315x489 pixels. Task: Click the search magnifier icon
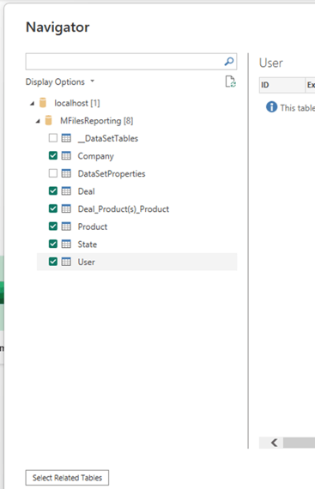coord(229,62)
